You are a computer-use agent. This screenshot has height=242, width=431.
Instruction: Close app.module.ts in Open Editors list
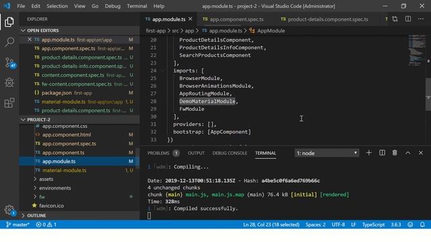click(x=30, y=40)
